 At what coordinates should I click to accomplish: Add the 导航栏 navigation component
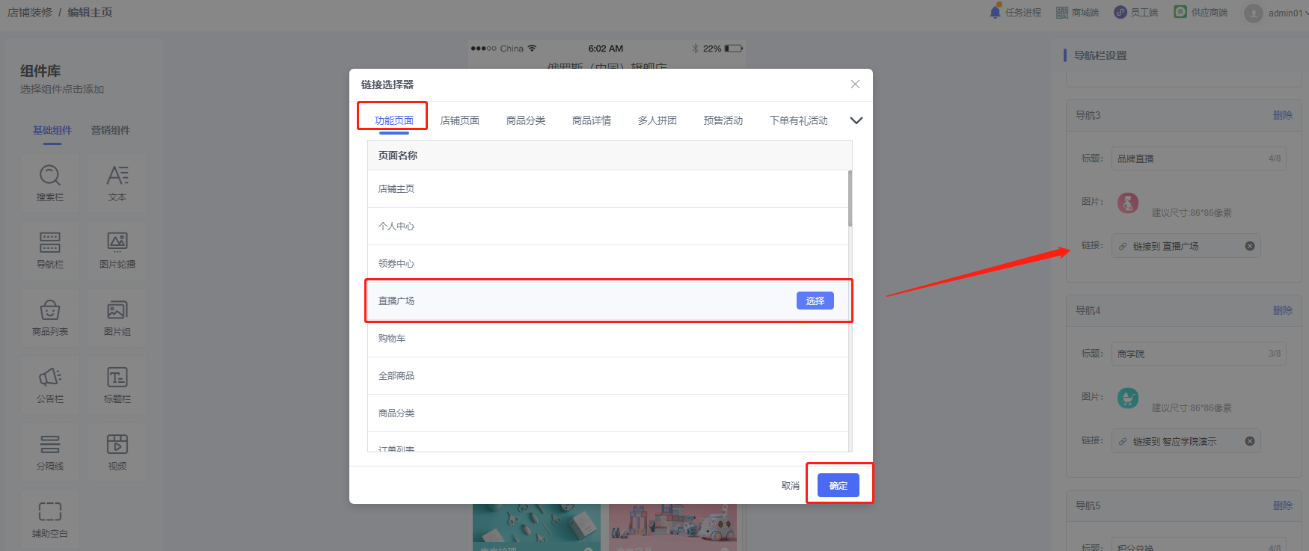pos(50,250)
